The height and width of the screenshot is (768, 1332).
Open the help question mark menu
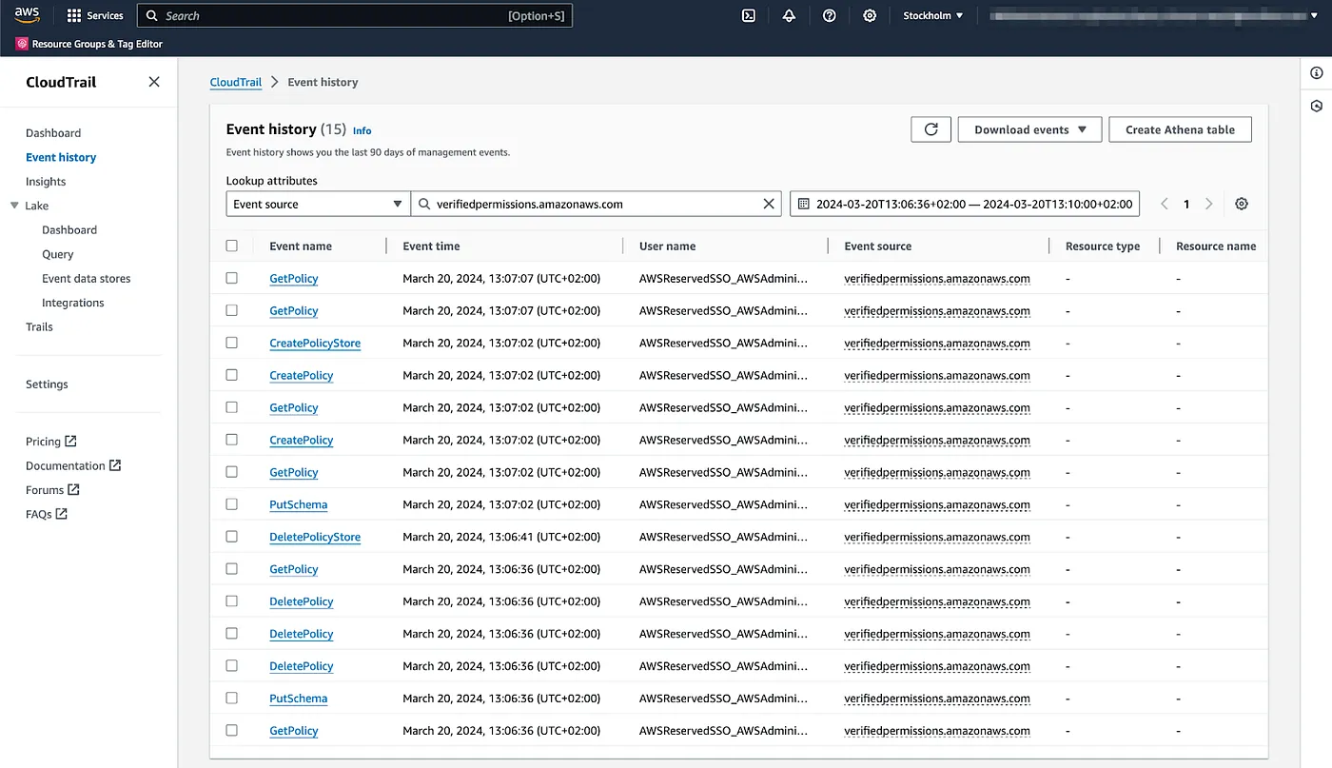pos(830,15)
